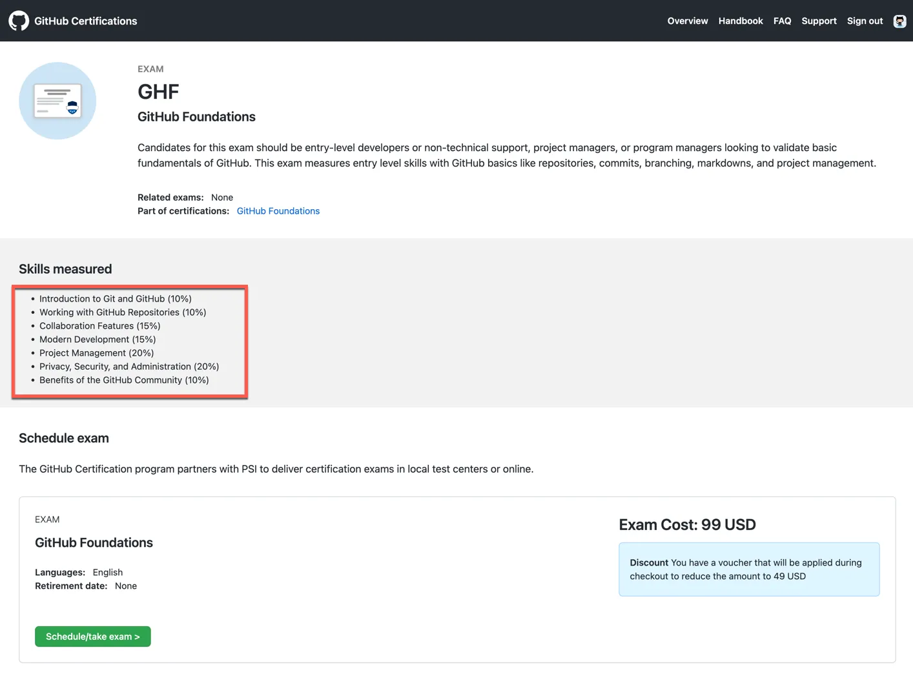Image resolution: width=913 pixels, height=676 pixels.
Task: Open the Handbook menu item
Action: click(740, 21)
